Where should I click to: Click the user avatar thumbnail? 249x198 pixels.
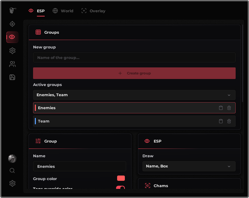(12, 159)
